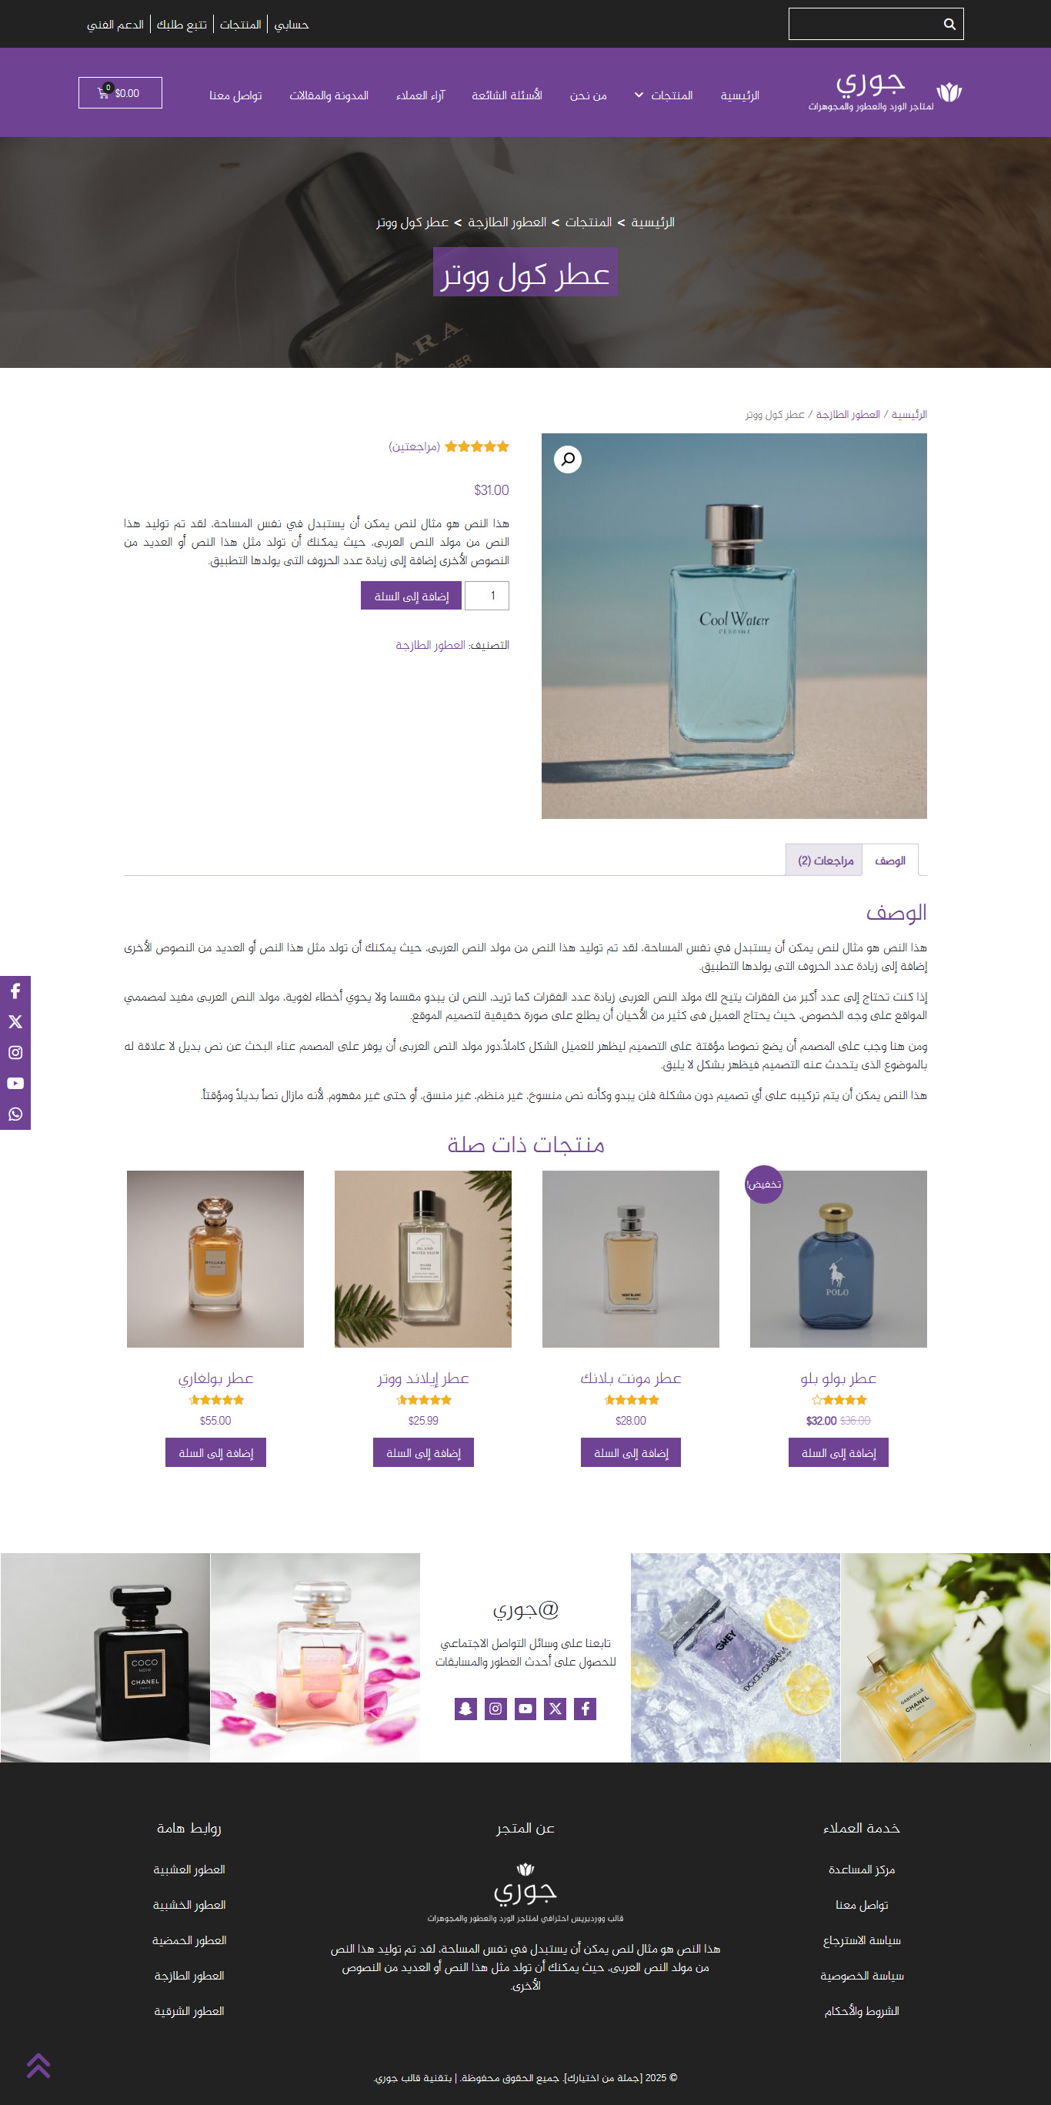
Task: Open Instagram from the left sidebar
Action: point(15,1053)
